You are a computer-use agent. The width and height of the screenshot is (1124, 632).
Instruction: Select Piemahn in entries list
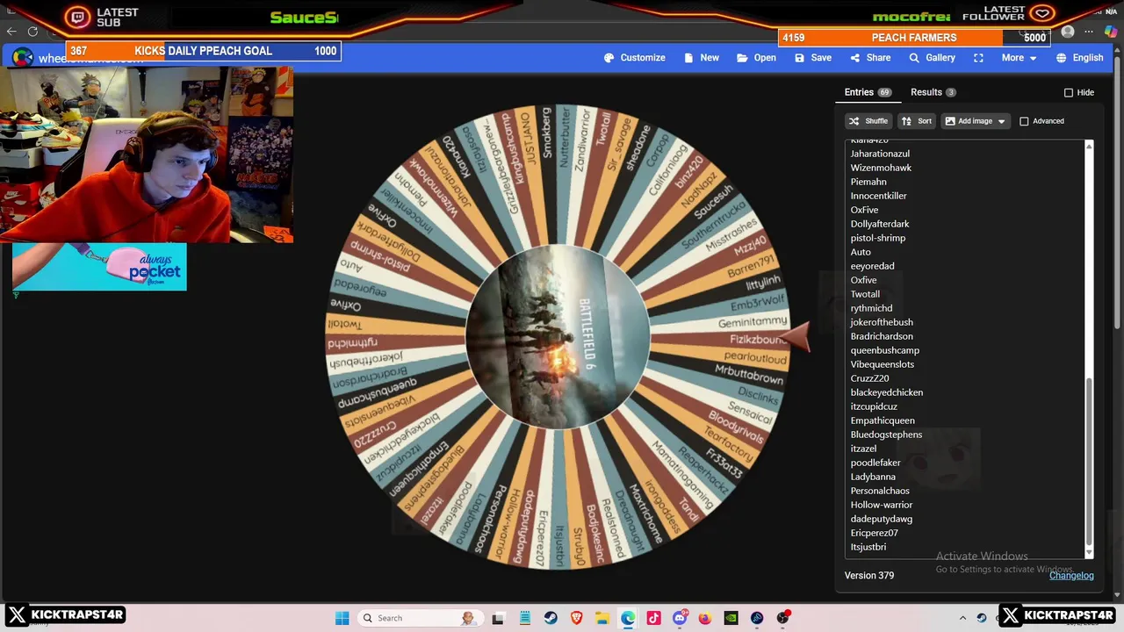pos(868,182)
